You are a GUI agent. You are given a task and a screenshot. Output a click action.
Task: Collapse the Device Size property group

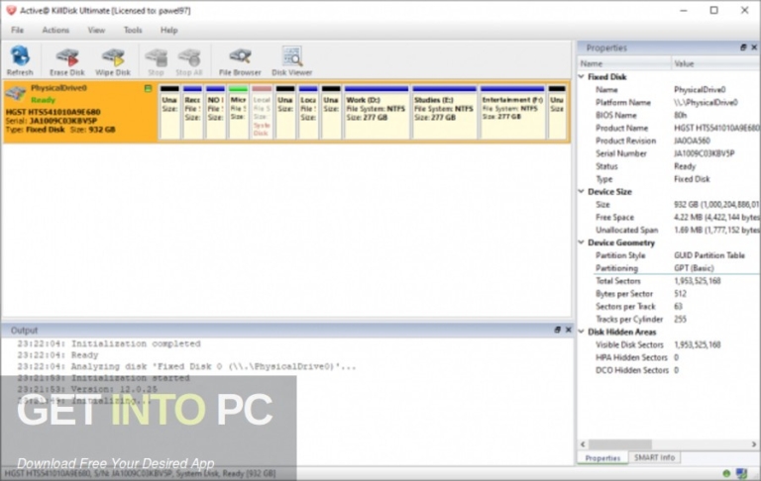(582, 192)
